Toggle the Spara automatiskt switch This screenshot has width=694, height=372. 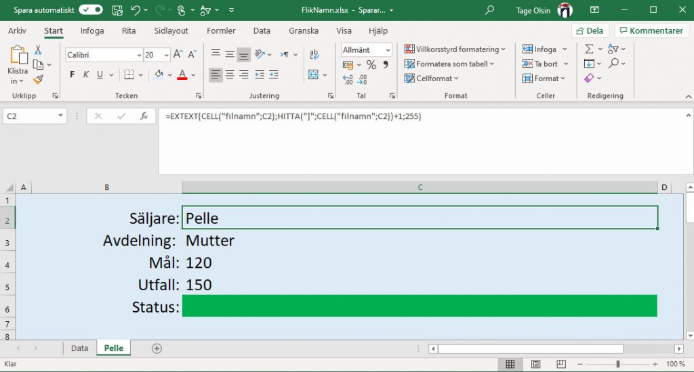coord(91,10)
